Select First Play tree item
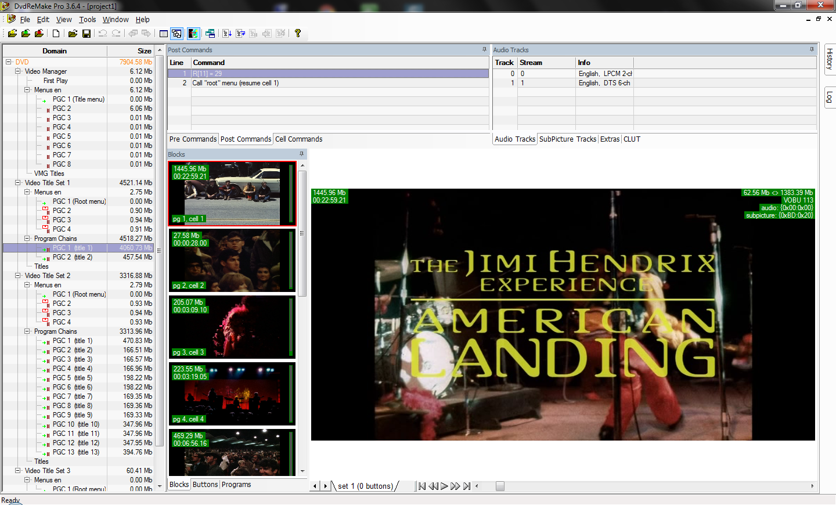The image size is (836, 505). click(55, 81)
